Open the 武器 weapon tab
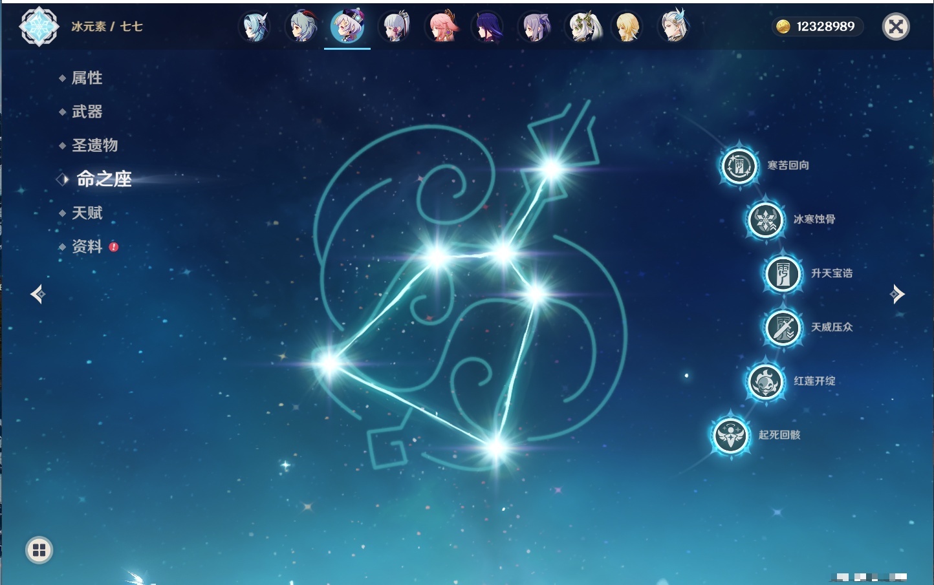This screenshot has width=934, height=585. [87, 112]
